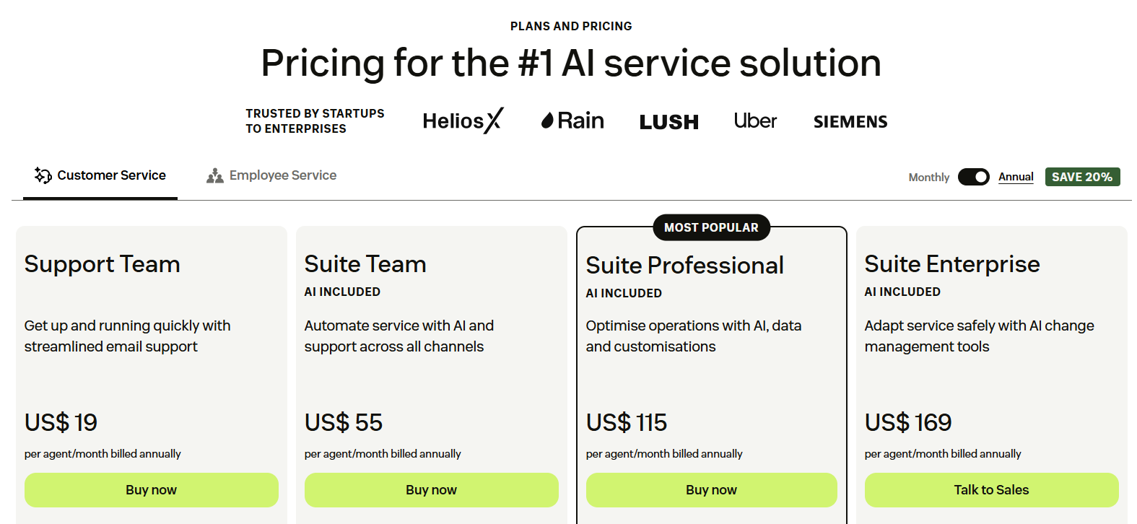The width and height of the screenshot is (1137, 524).
Task: Click the Monthly billing label
Action: 928,177
